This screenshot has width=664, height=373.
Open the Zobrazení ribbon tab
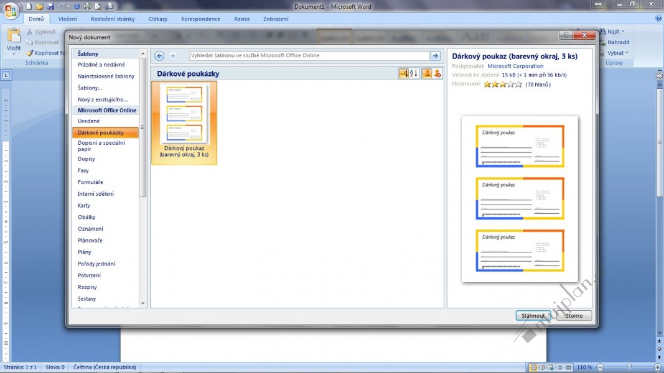pos(276,19)
